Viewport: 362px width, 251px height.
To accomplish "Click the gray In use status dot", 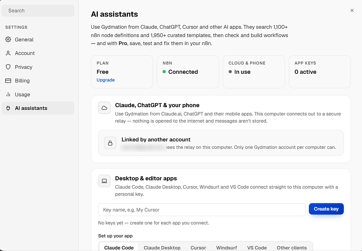I will (x=230, y=72).
